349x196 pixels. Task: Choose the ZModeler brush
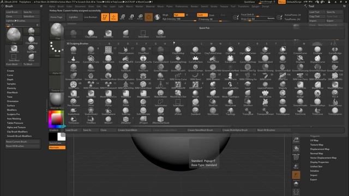(126, 120)
